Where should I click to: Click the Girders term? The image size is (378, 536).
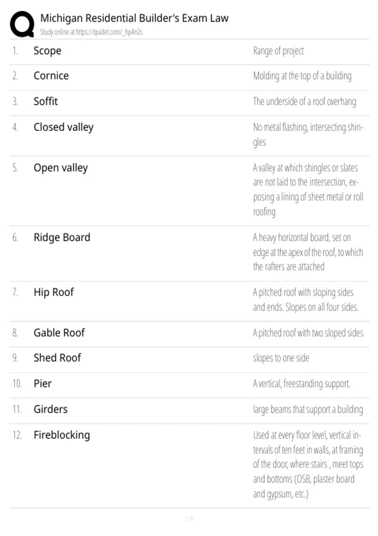(51, 409)
